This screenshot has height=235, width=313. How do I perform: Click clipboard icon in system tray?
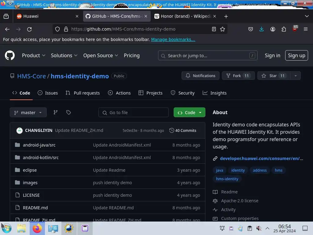point(249,228)
